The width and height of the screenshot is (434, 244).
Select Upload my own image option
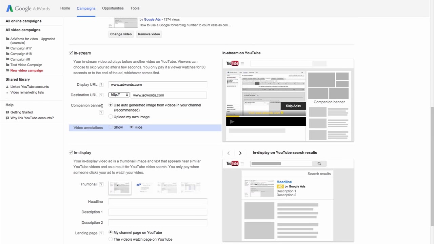(111, 117)
